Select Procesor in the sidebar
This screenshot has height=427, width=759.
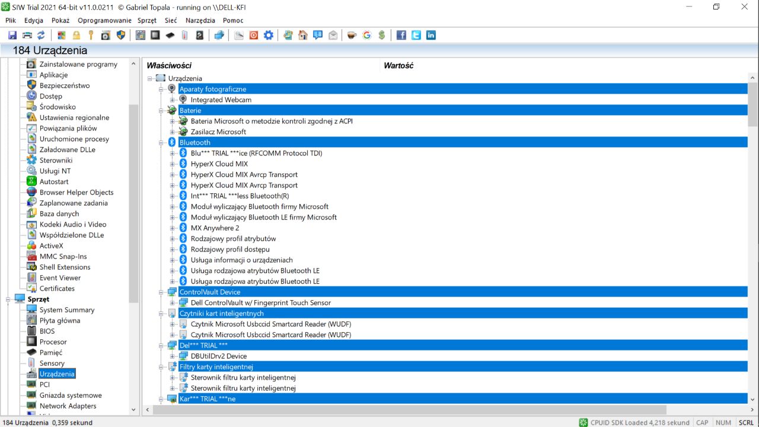(53, 342)
